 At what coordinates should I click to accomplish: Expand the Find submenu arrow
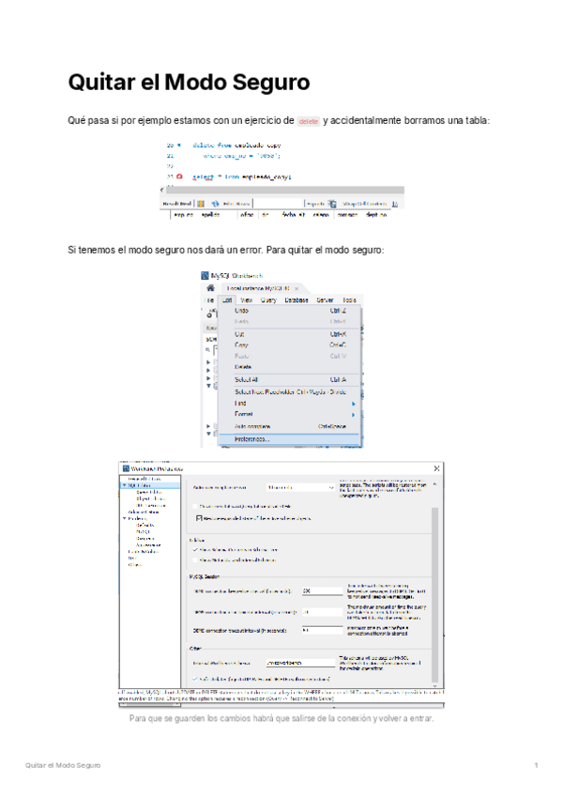(x=354, y=404)
